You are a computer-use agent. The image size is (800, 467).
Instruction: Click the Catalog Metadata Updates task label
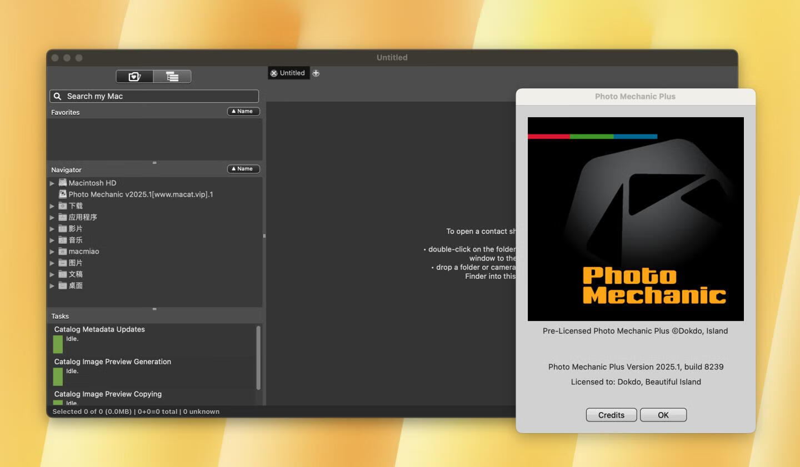[x=99, y=329]
